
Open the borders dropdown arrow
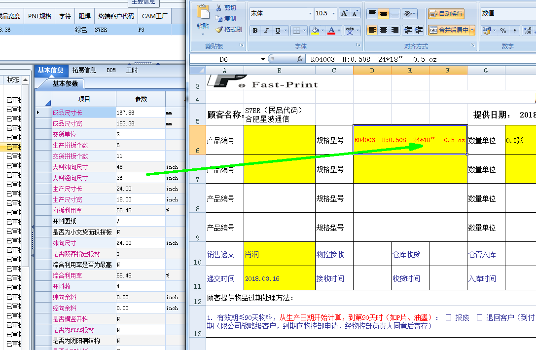(x=304, y=31)
